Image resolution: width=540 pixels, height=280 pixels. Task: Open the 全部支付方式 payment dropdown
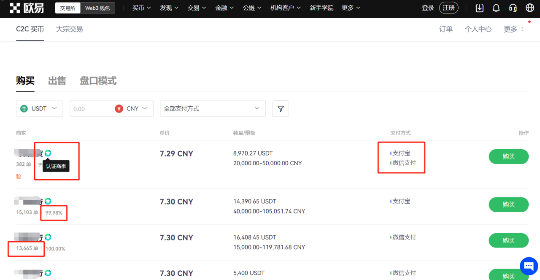213,108
